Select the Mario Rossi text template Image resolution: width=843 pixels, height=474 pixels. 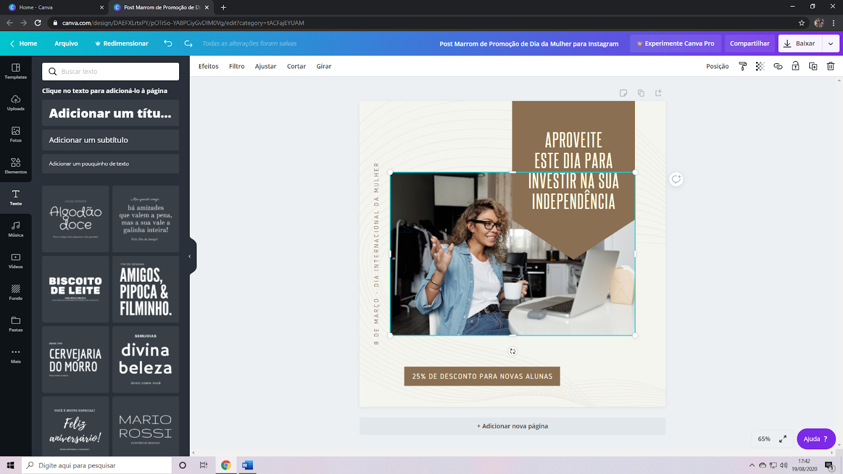click(x=145, y=426)
